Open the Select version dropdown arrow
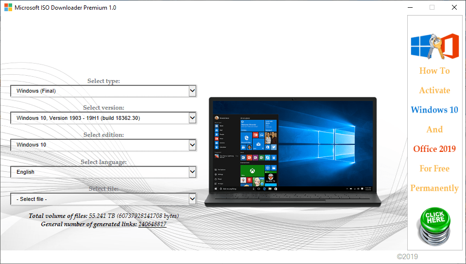Viewport: 466px width, 264px height. tap(192, 118)
